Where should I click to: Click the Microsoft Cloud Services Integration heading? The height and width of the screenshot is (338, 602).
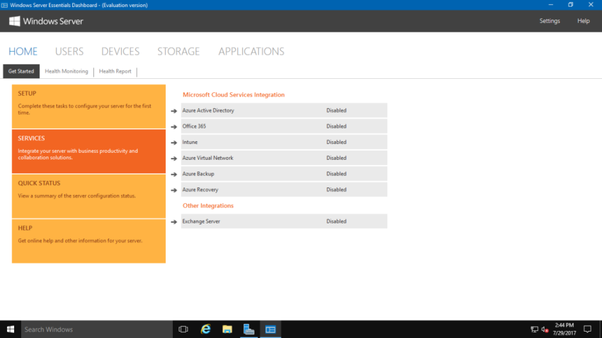(233, 95)
